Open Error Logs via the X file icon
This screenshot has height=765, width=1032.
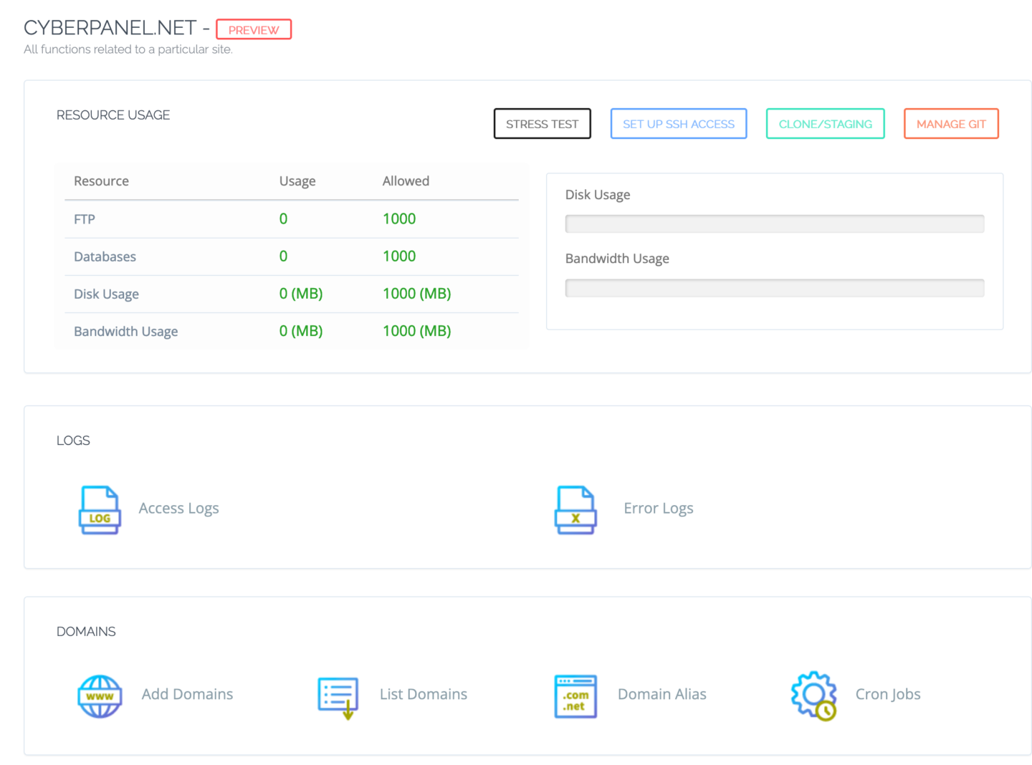click(575, 510)
